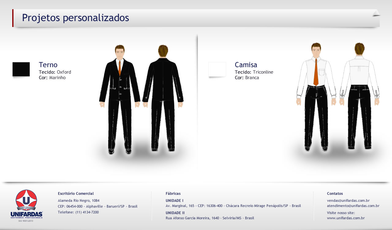This screenshot has height=230, width=392.
Task: Select the back view of the suit figure
Action: (x=163, y=98)
